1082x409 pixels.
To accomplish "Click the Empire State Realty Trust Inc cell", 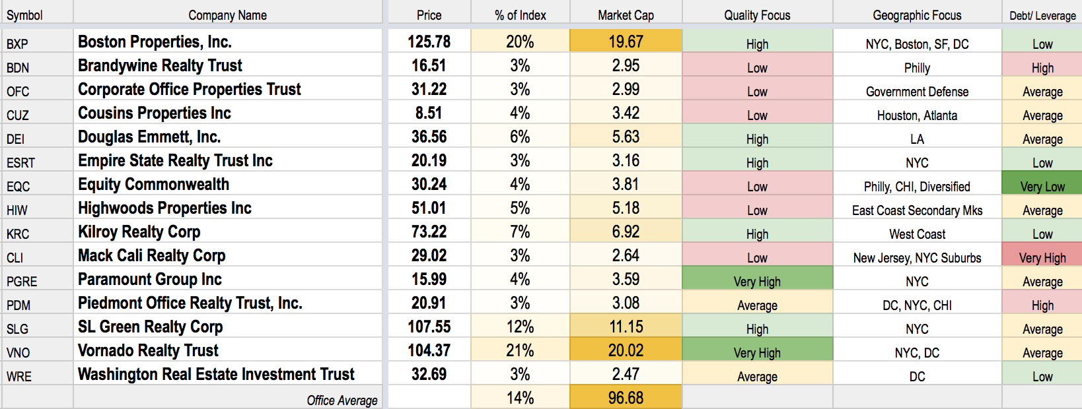I will [228, 160].
